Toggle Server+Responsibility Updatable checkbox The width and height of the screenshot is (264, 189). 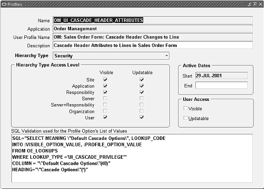[x=141, y=105]
